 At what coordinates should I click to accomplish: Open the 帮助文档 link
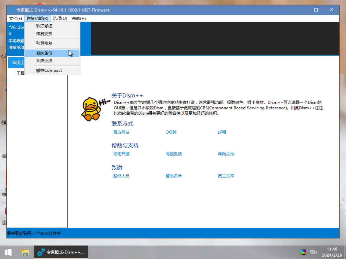coord(226,154)
